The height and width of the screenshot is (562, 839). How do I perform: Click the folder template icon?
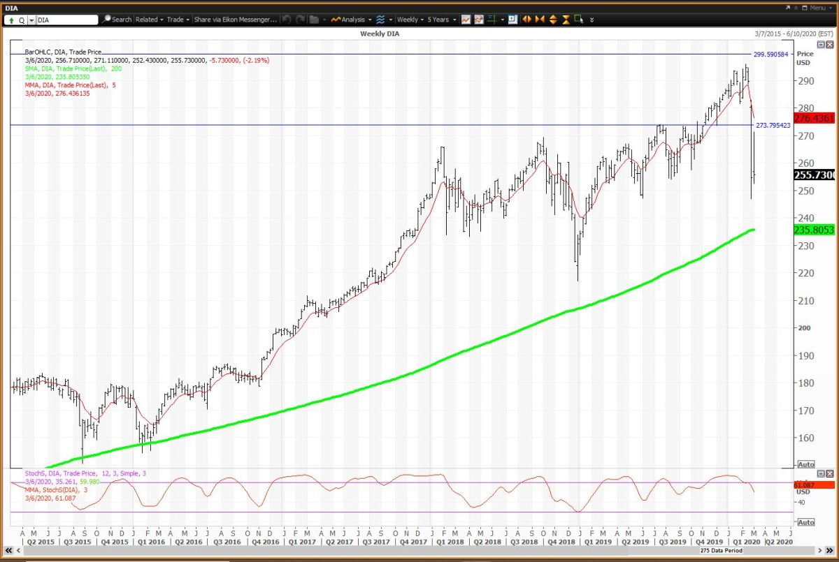(x=314, y=20)
